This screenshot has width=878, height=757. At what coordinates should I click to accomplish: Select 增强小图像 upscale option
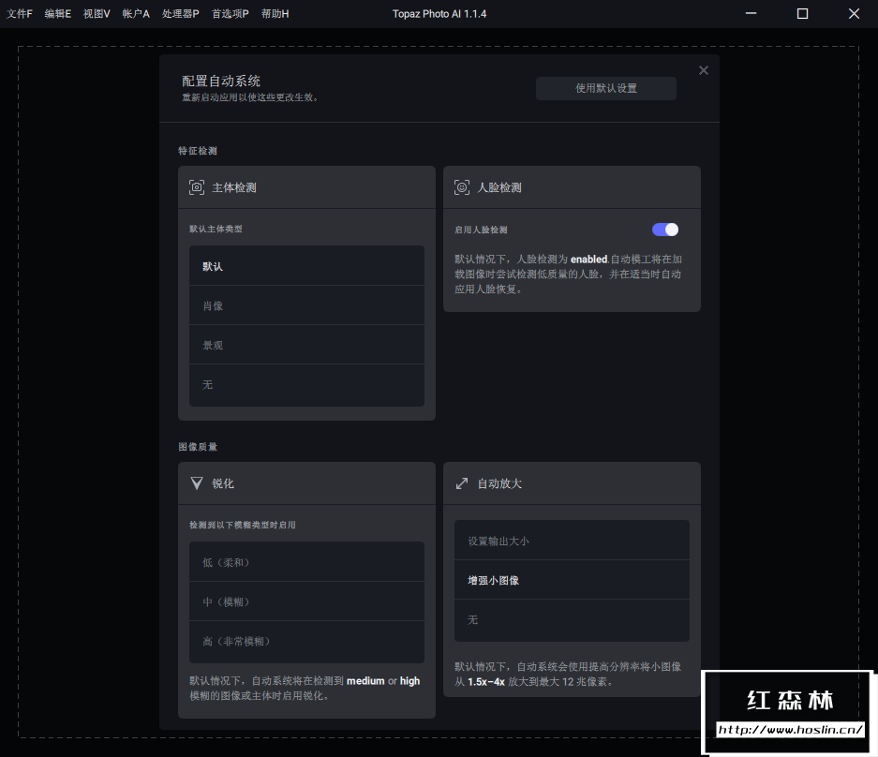pos(572,580)
